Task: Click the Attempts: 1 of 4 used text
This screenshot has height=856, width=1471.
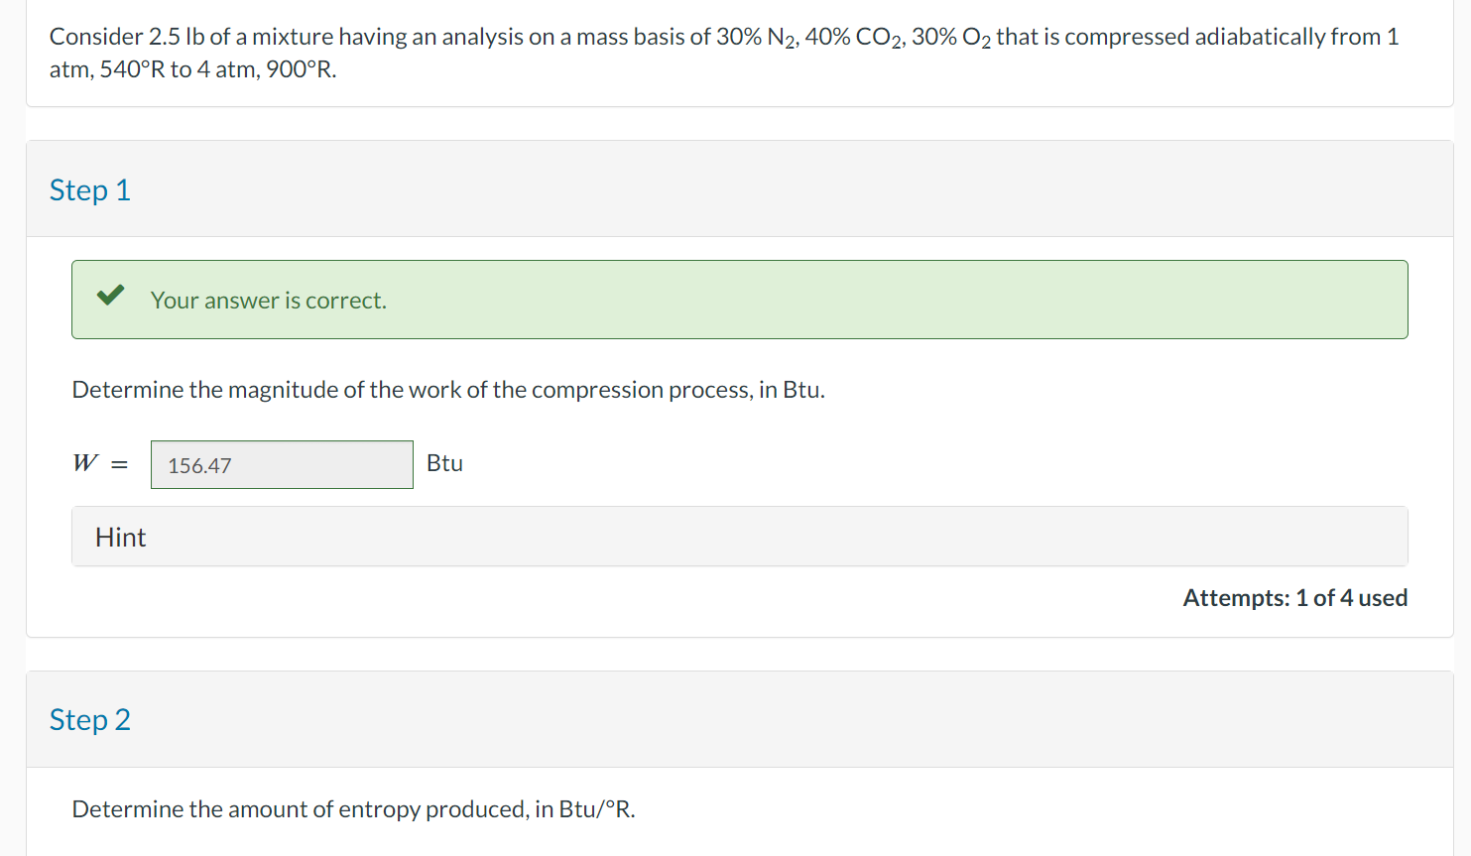Action: [1294, 597]
